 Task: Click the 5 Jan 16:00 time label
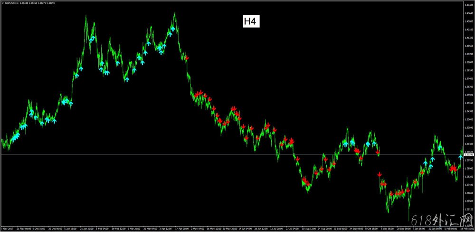point(71,229)
